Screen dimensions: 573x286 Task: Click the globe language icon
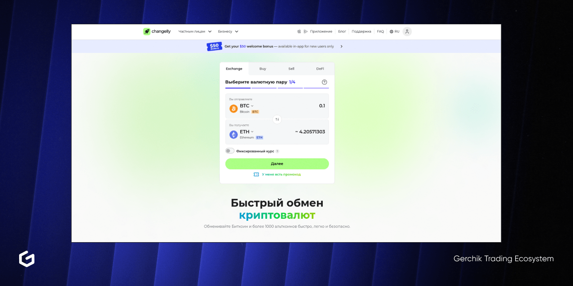click(x=392, y=31)
